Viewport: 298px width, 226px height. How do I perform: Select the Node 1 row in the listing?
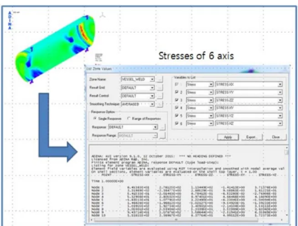184,187
